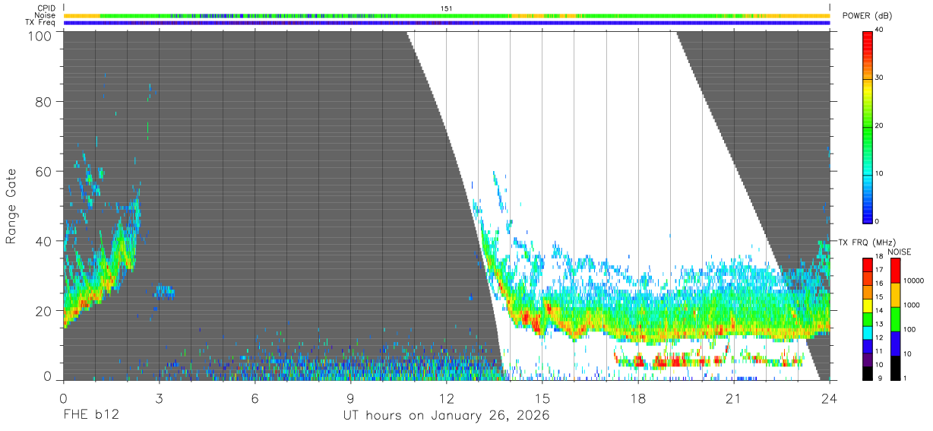Click the Range Gate axis title

[11, 207]
